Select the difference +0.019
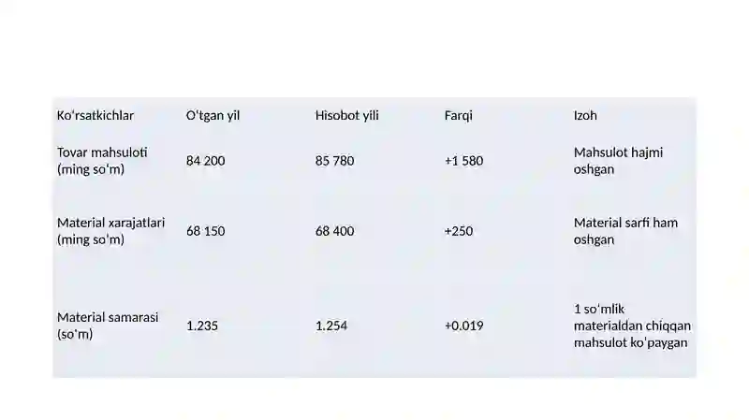This screenshot has height=420, width=749. [463, 326]
